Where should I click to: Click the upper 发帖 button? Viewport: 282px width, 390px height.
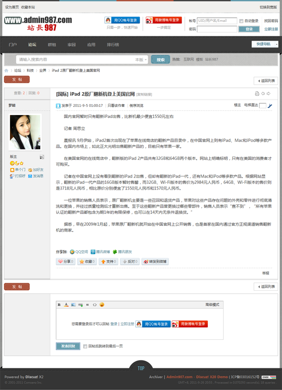point(17,79)
